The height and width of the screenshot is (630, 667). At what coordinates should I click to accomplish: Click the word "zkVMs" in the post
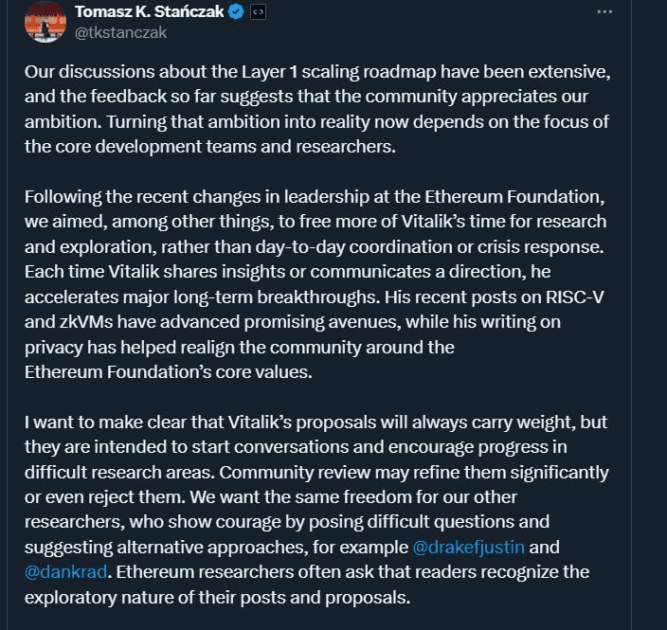click(x=86, y=322)
